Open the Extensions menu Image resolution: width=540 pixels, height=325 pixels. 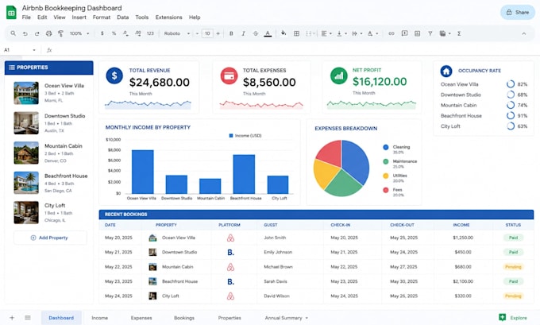pos(168,17)
